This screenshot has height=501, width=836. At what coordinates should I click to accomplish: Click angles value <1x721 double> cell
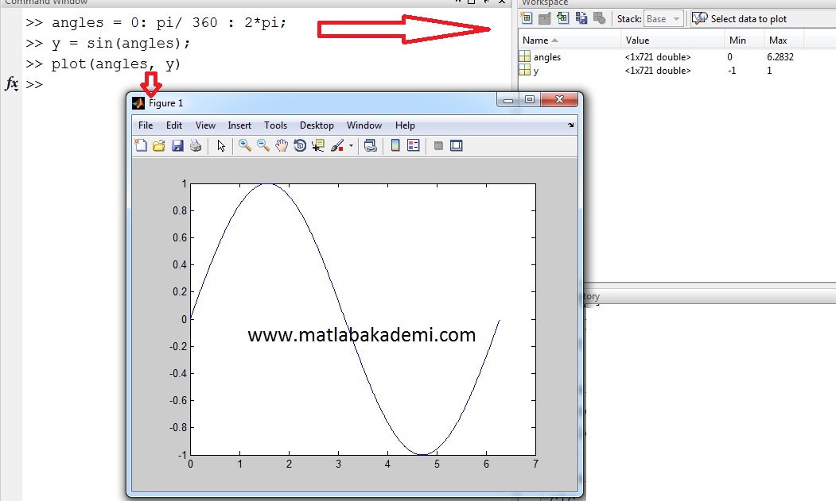coord(657,57)
